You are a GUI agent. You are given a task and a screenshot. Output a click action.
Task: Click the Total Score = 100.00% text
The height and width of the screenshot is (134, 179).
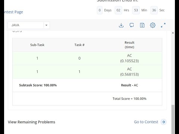point(129,99)
